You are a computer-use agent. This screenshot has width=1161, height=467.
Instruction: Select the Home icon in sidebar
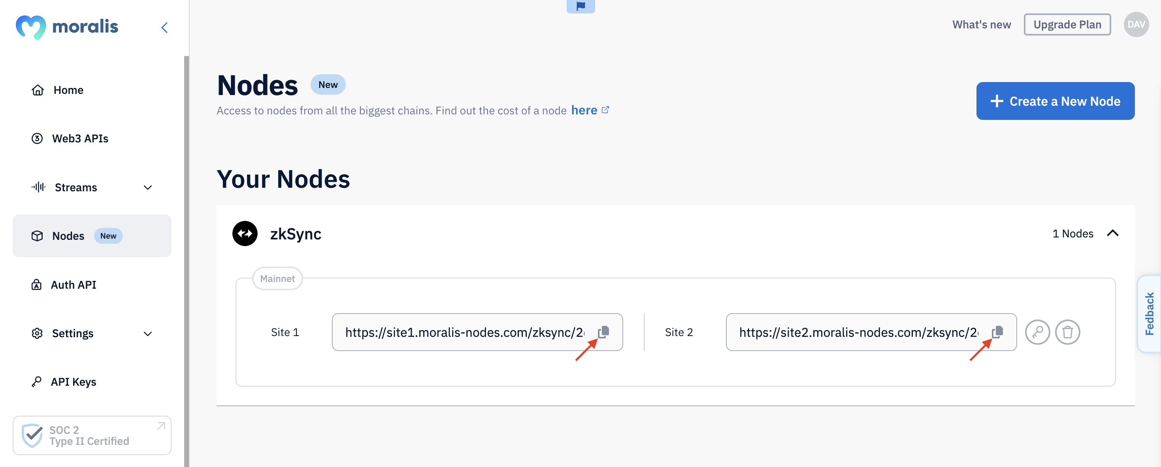pos(38,90)
